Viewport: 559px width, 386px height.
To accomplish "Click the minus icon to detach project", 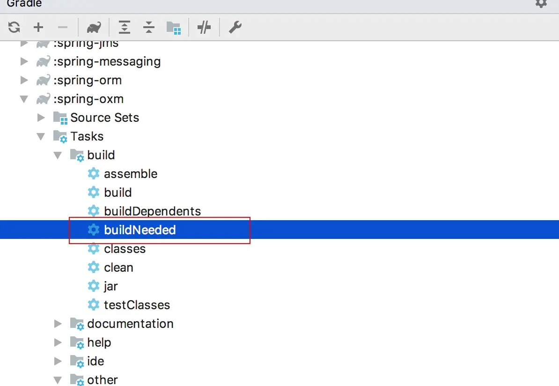I will [x=62, y=27].
